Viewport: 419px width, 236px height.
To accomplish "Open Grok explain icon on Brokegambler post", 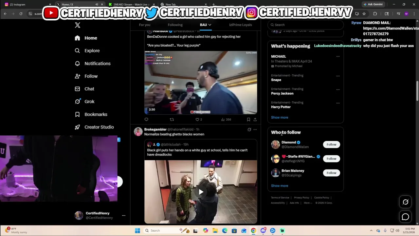I will click(249, 129).
